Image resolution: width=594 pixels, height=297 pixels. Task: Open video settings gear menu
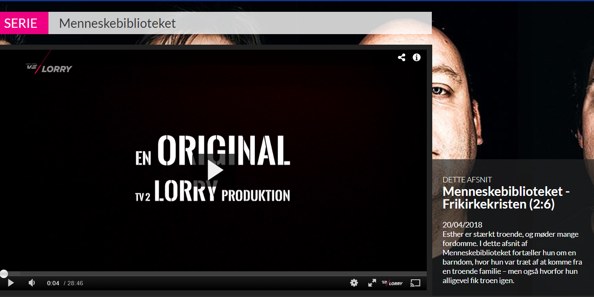(354, 283)
